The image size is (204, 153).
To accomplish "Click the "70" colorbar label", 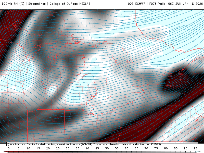I will click(146, 148).
